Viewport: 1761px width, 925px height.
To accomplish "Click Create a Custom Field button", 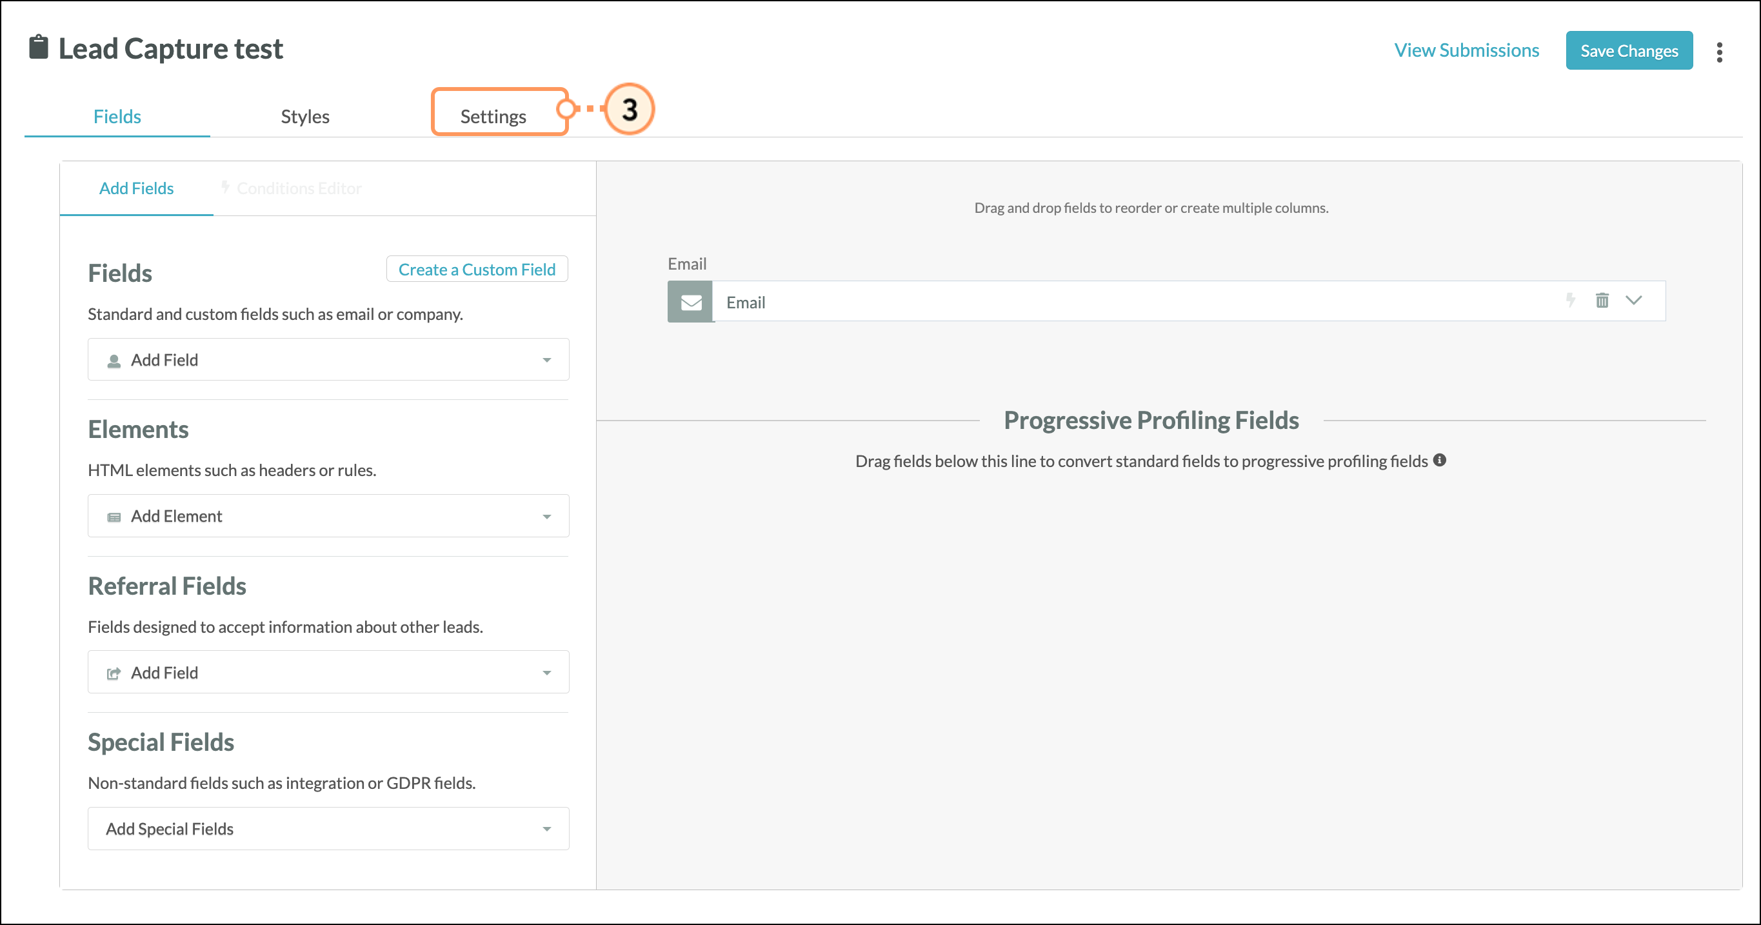I will coord(477,270).
